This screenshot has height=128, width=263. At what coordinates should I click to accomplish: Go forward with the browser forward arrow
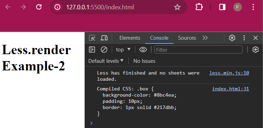pyautogui.click(x=23, y=7)
